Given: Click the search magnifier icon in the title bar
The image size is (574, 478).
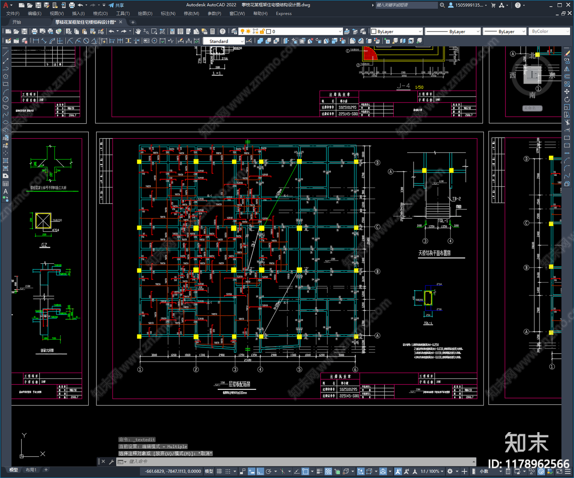Looking at the screenshot, I should [x=442, y=5].
